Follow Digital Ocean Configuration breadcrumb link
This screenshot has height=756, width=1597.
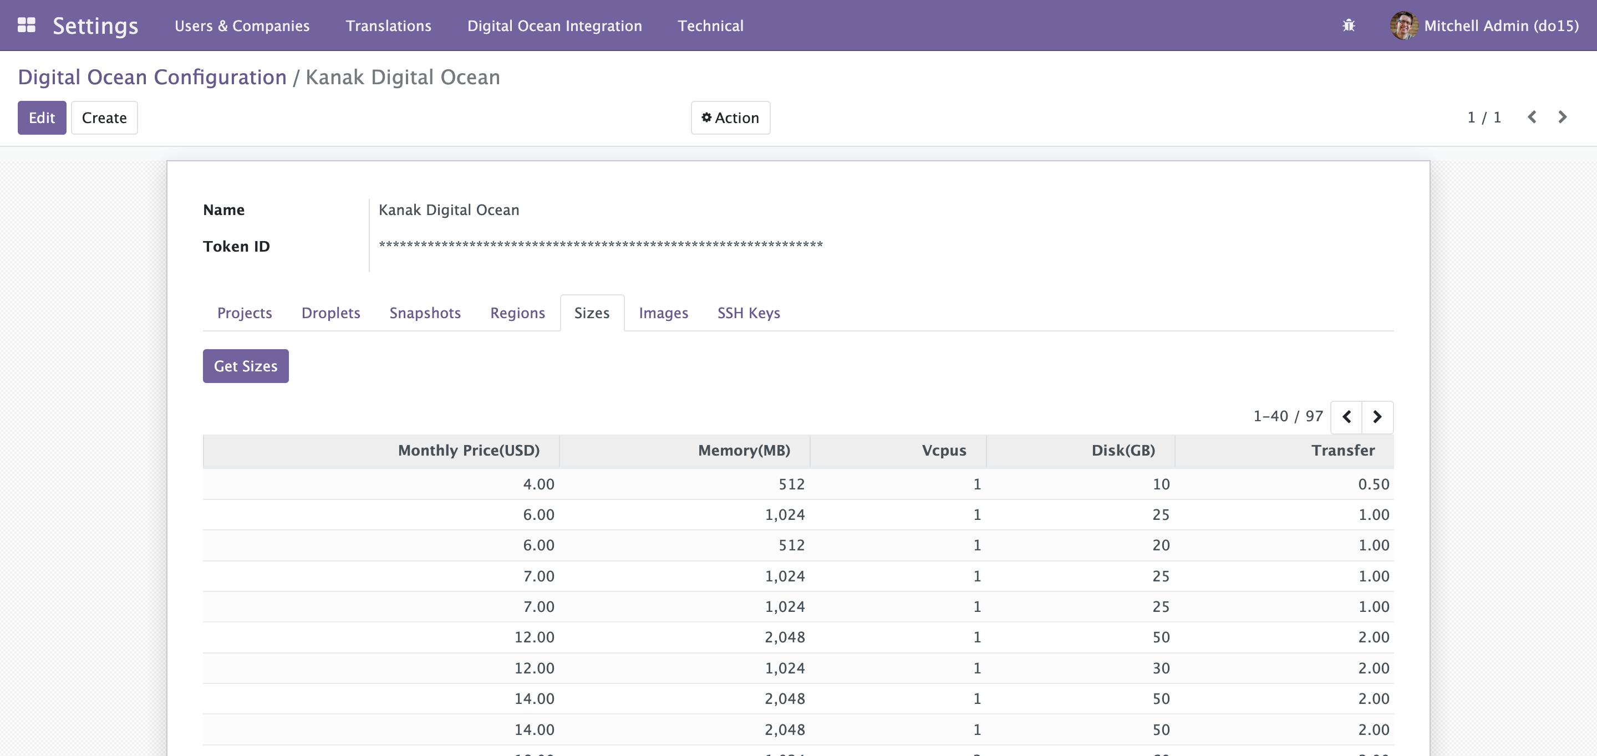coord(152,77)
